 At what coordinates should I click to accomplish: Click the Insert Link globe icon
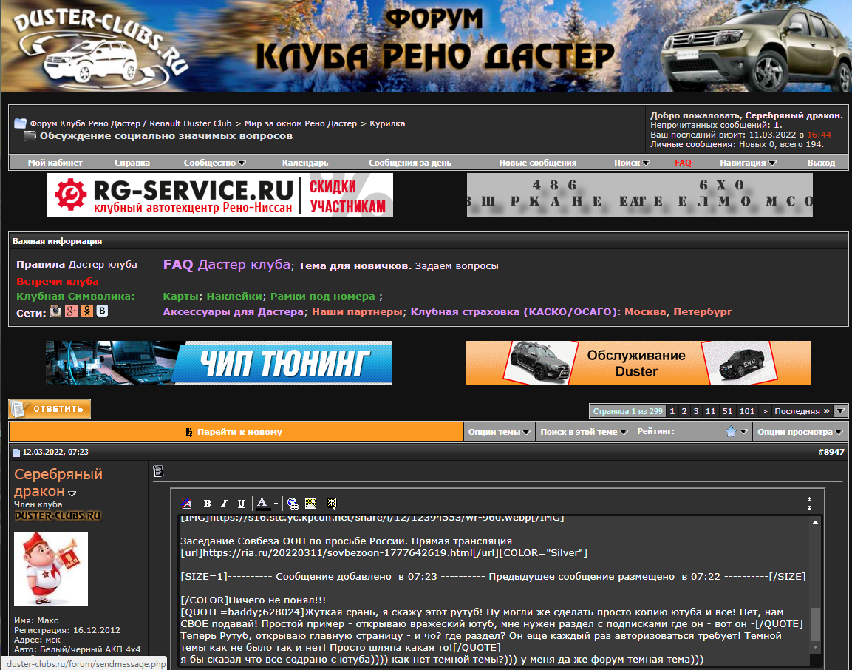pyautogui.click(x=293, y=504)
